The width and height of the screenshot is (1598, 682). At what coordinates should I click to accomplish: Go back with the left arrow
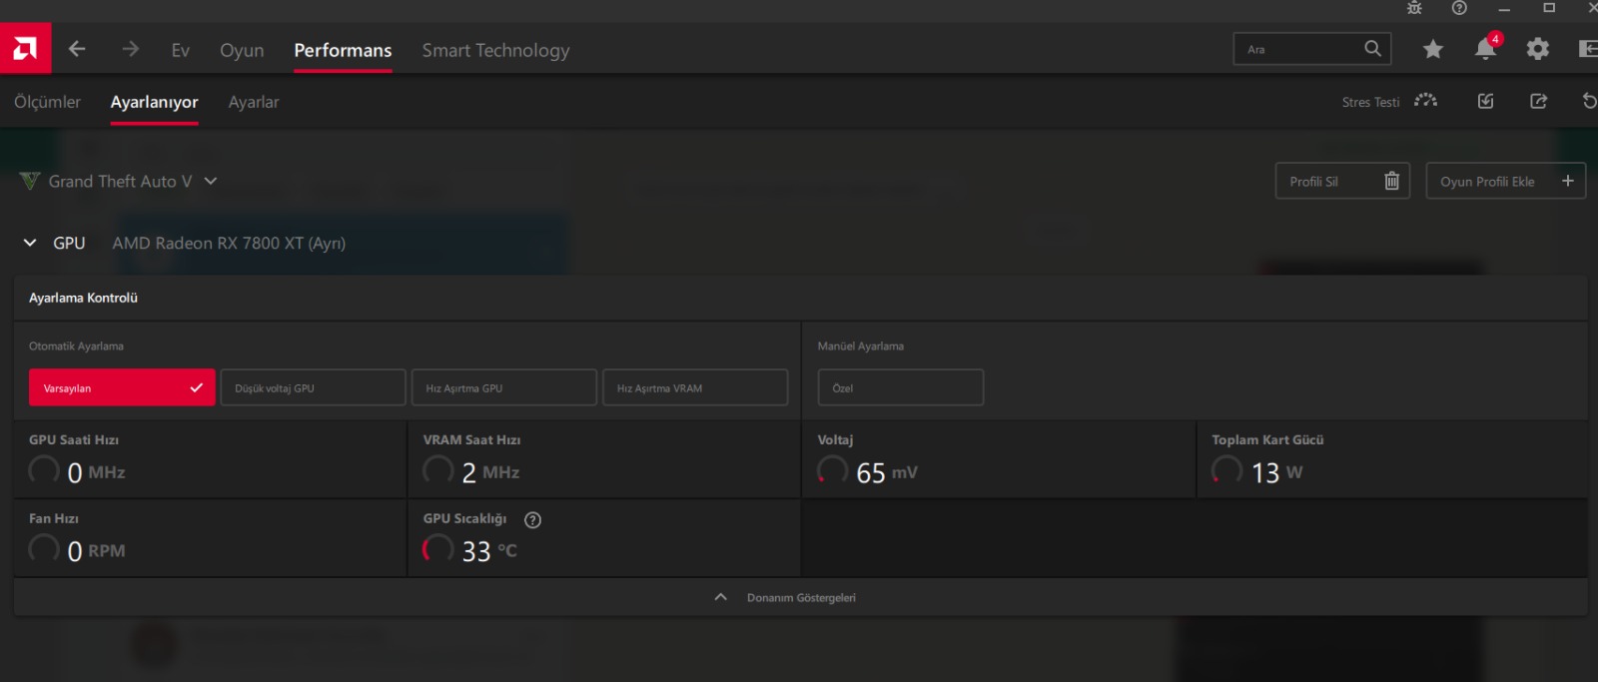(x=77, y=49)
